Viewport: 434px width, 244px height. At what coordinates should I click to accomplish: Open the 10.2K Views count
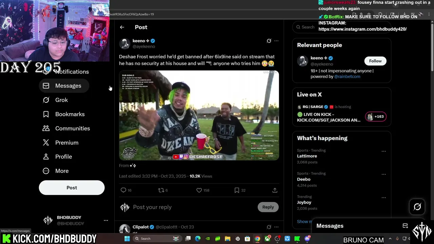coord(201,176)
